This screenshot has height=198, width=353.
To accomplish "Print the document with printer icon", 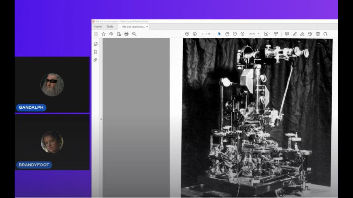I will pyautogui.click(x=126, y=34).
